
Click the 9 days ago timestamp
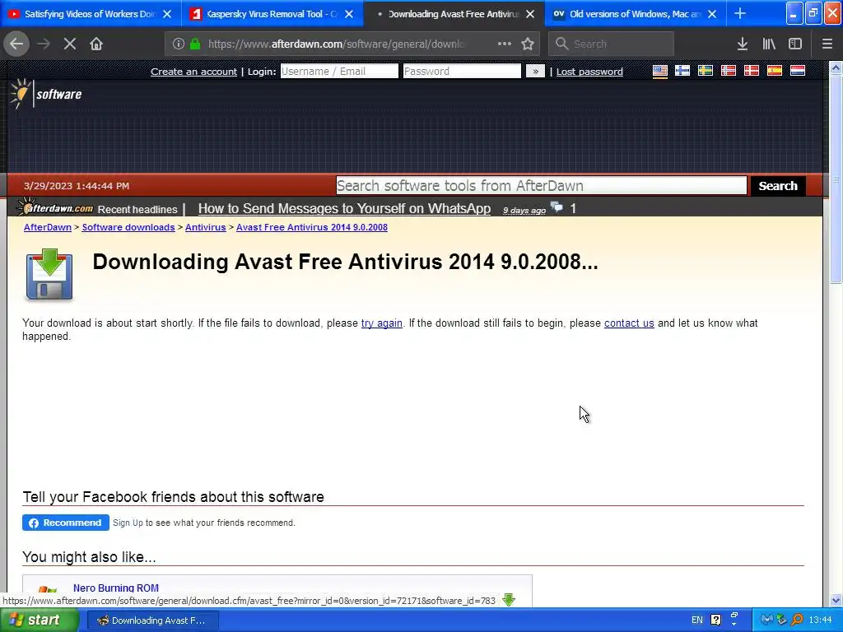(x=524, y=210)
